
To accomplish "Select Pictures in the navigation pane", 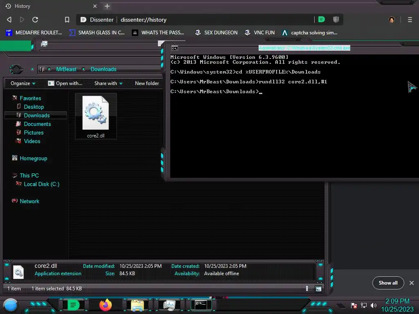I will (x=34, y=132).
